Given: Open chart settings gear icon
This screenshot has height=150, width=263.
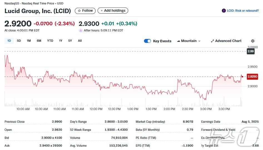Looking at the screenshot, I should (x=253, y=41).
